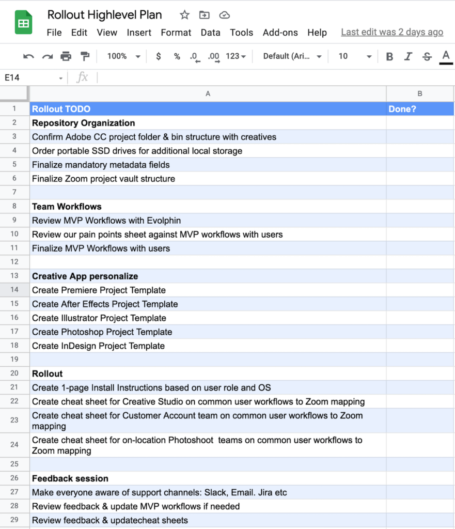Image resolution: width=455 pixels, height=529 pixels.
Task: Open the more number formats 123 dropdown
Action: point(236,56)
